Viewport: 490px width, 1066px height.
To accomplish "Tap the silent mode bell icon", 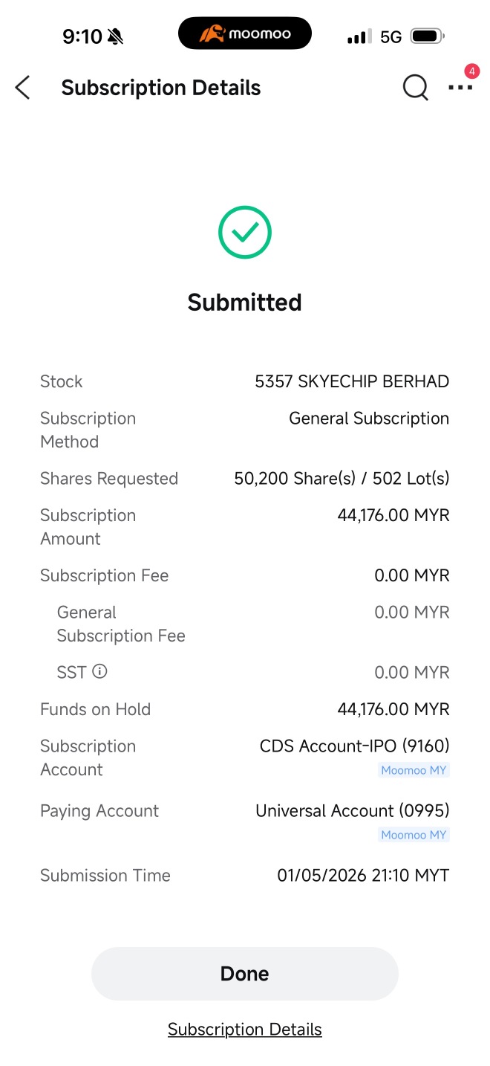I will pos(115,36).
